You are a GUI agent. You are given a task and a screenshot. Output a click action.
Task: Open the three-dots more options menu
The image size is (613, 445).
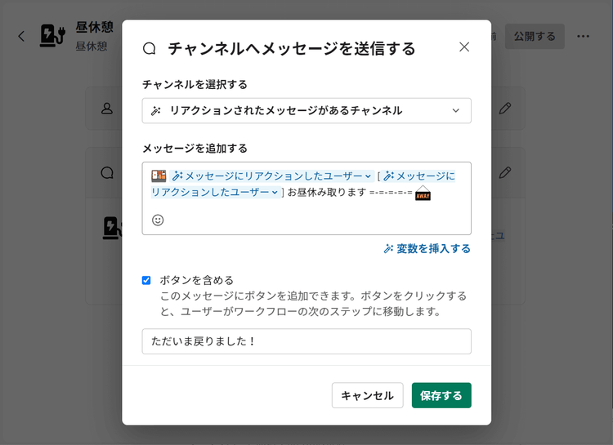click(x=583, y=36)
